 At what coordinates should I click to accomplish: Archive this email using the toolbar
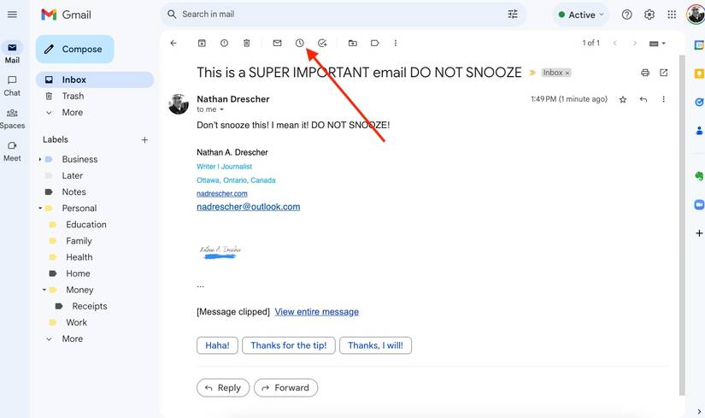tap(202, 43)
